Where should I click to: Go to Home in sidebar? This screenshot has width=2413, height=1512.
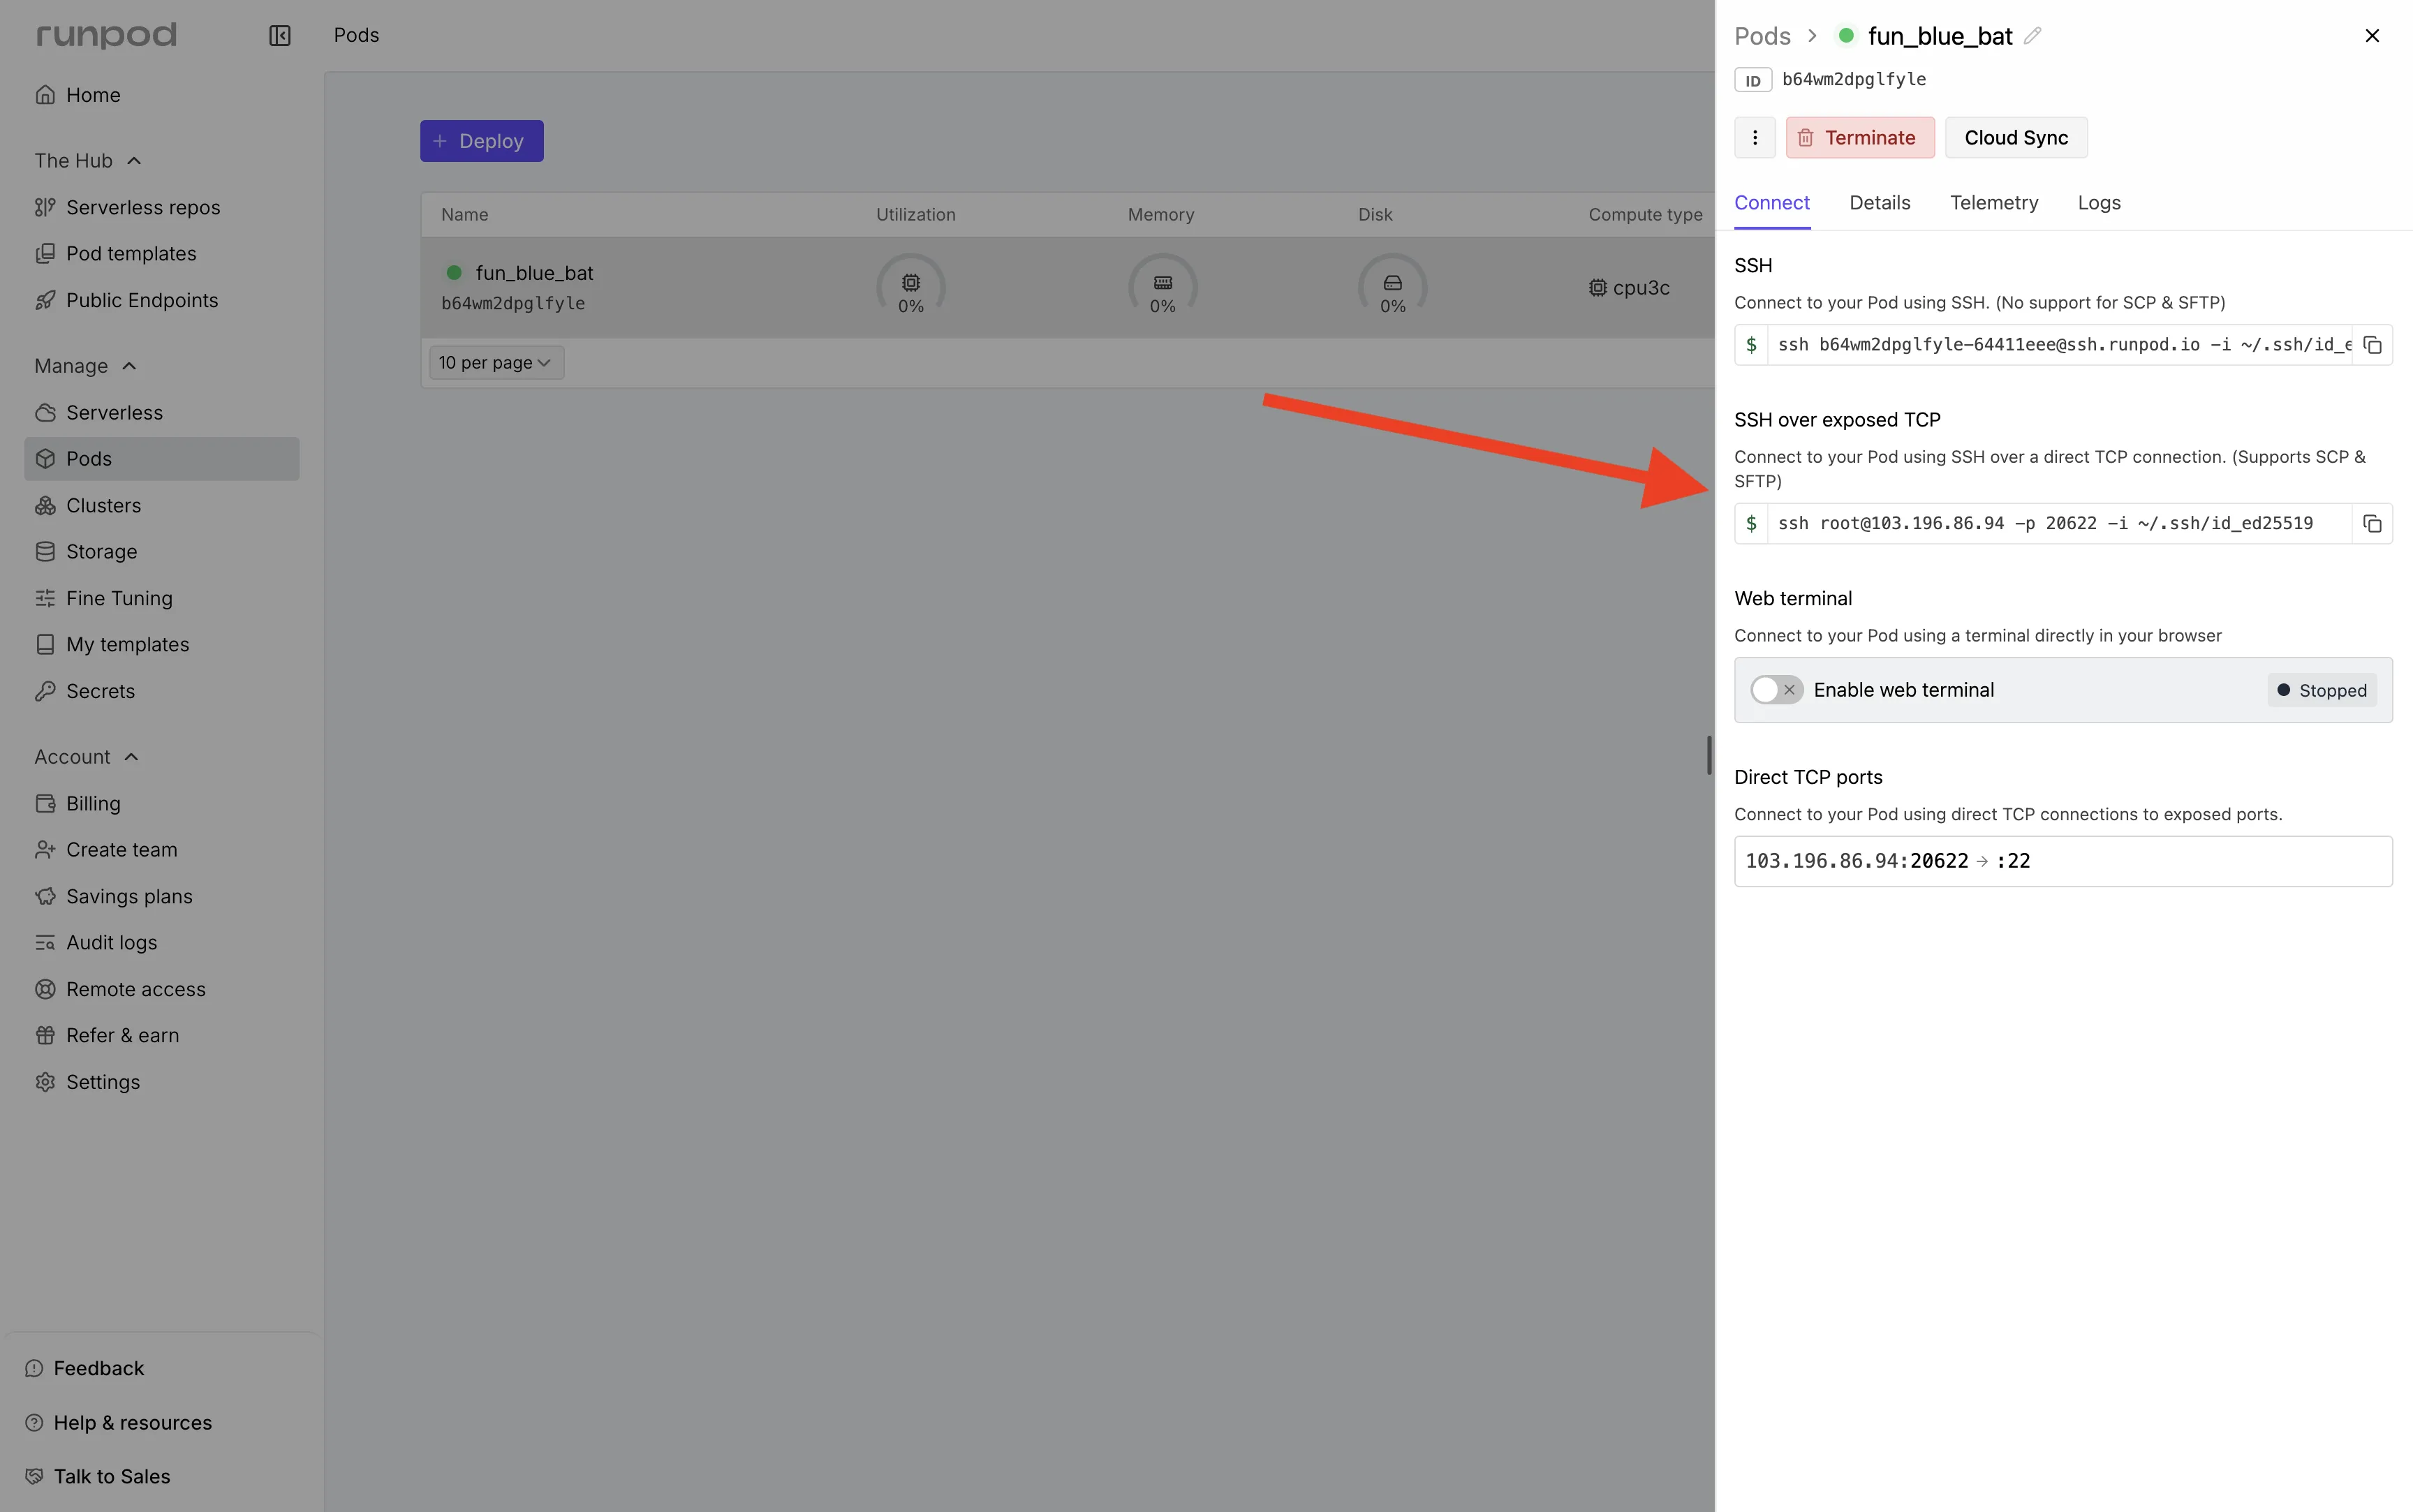click(162, 95)
